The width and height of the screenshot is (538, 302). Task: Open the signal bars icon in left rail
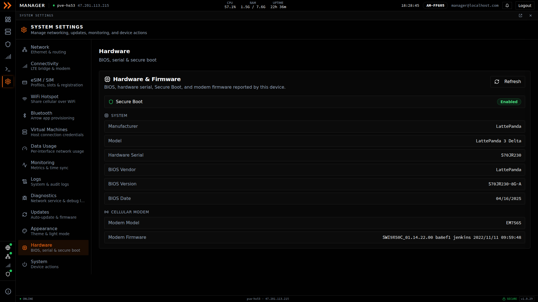pyautogui.click(x=8, y=57)
